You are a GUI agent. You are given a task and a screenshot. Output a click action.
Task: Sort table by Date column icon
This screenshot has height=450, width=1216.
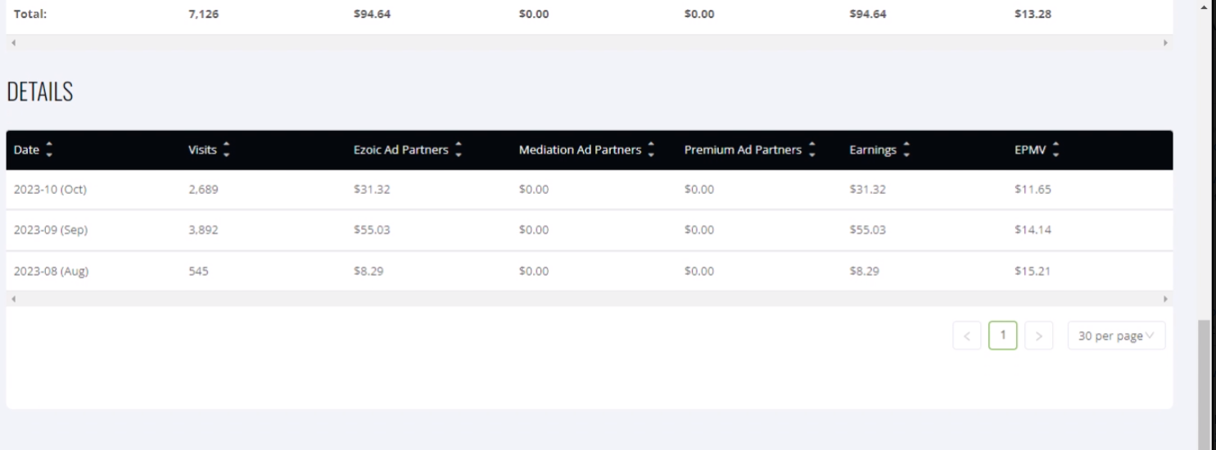pyautogui.click(x=47, y=151)
